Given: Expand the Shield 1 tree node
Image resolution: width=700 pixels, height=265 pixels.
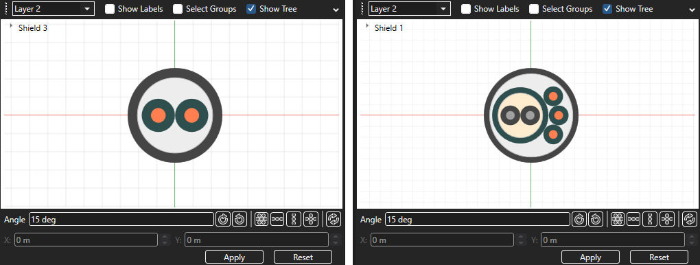Looking at the screenshot, I should [367, 26].
